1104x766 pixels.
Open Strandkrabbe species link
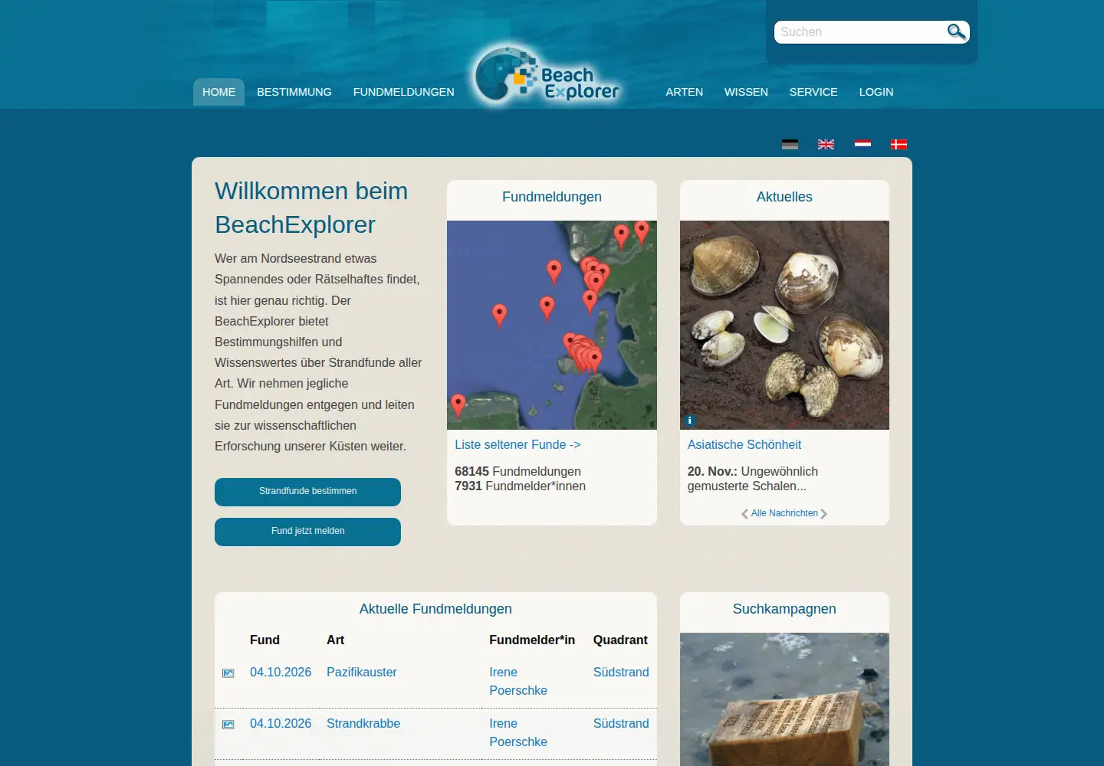point(363,723)
